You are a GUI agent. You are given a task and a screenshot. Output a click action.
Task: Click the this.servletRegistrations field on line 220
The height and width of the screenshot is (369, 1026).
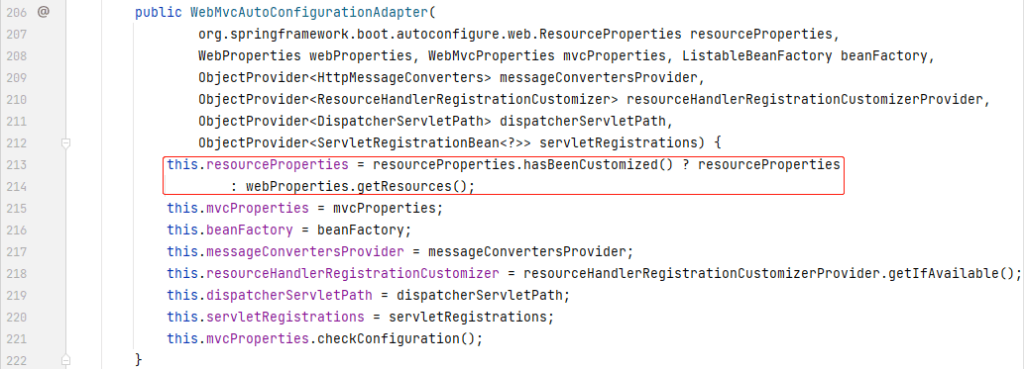click(266, 317)
